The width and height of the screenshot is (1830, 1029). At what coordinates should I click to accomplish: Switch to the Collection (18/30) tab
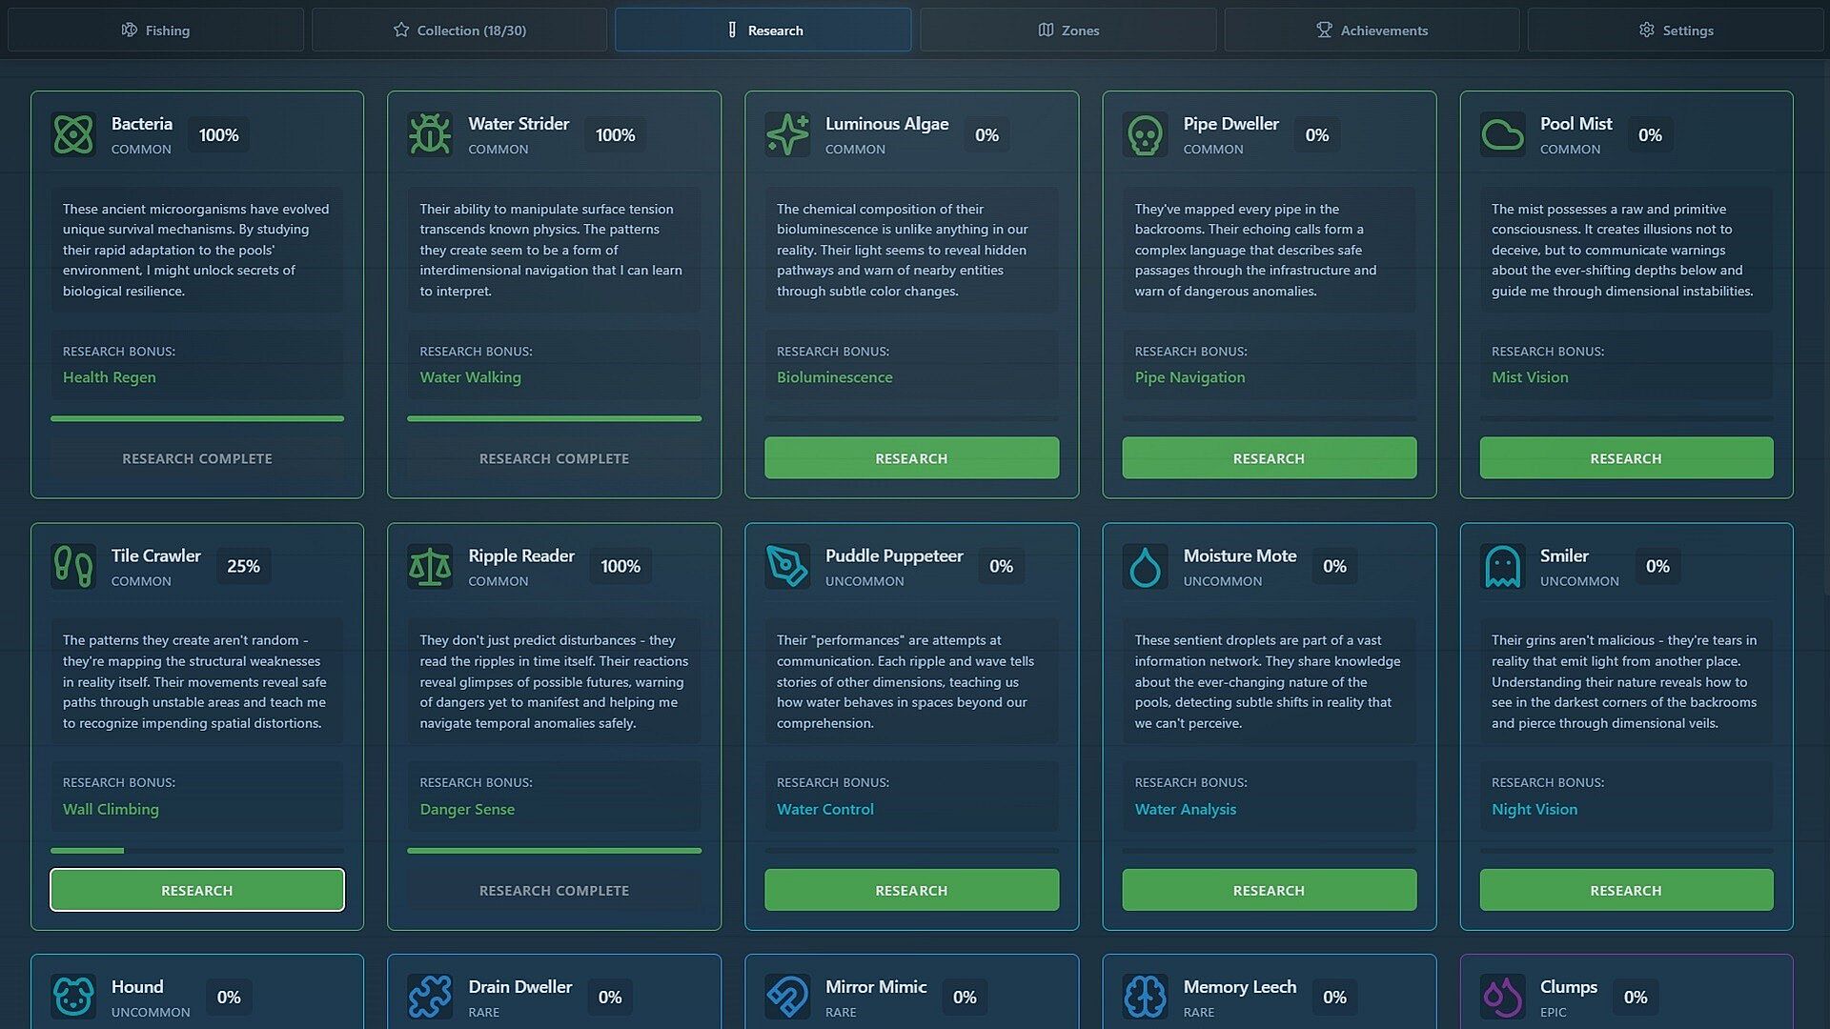point(459,30)
